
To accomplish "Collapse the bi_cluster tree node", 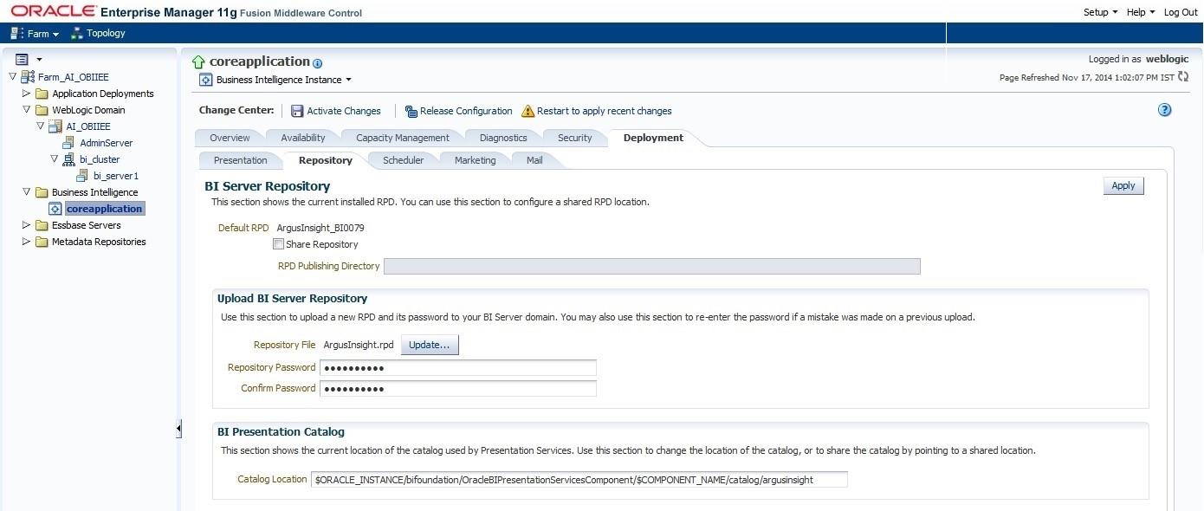I will (54, 159).
